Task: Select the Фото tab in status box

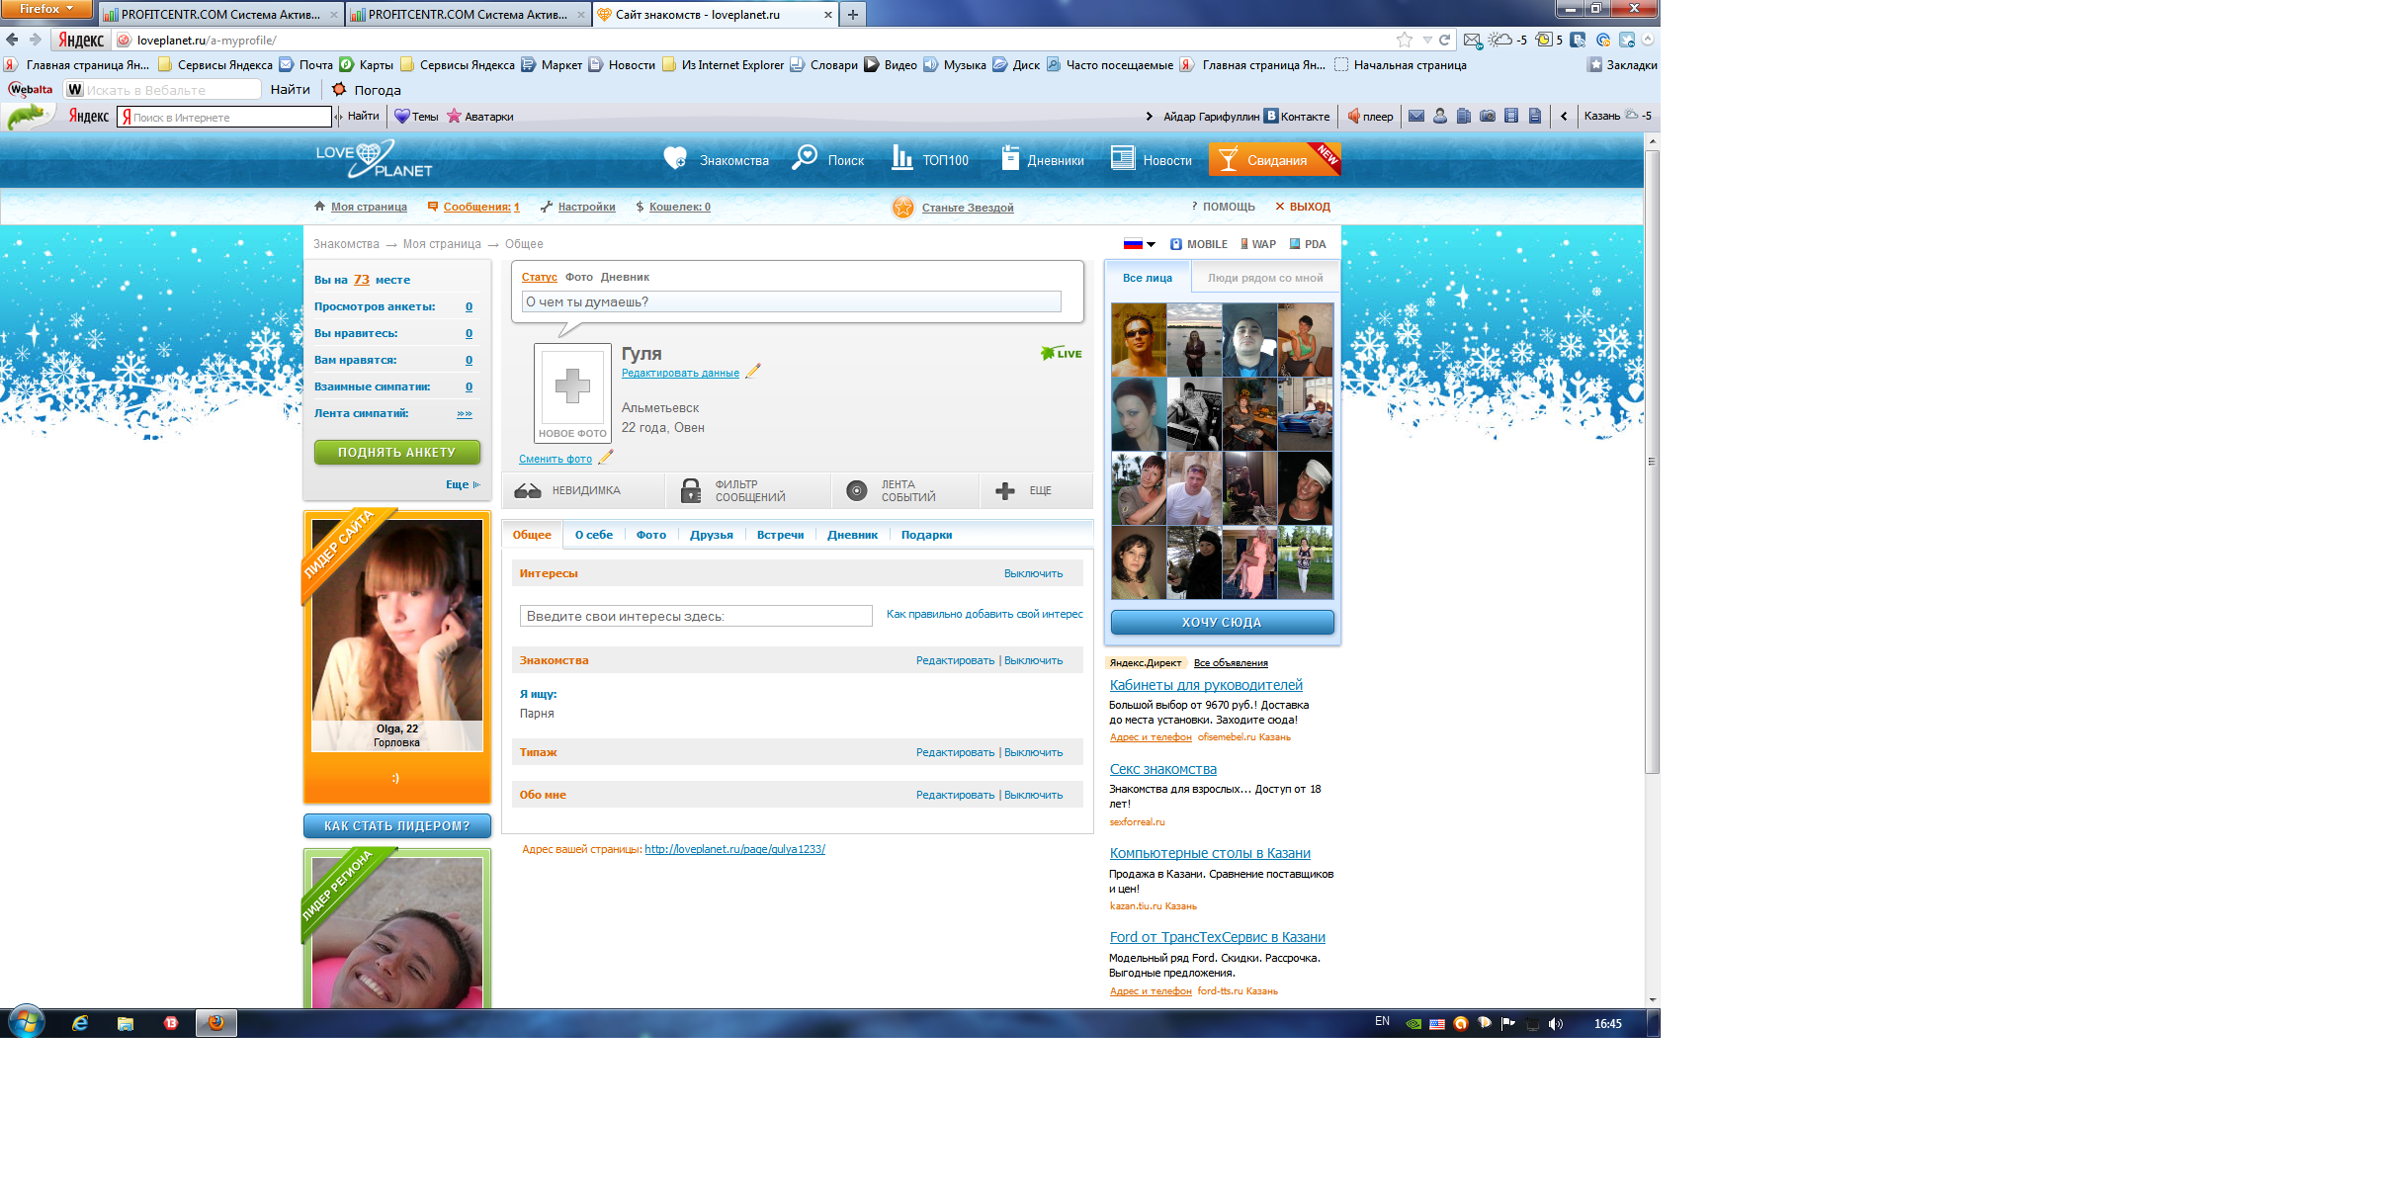Action: coord(579,277)
